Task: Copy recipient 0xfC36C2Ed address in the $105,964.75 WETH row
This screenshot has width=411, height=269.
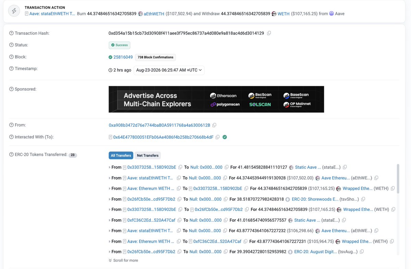Action: coord(246,241)
